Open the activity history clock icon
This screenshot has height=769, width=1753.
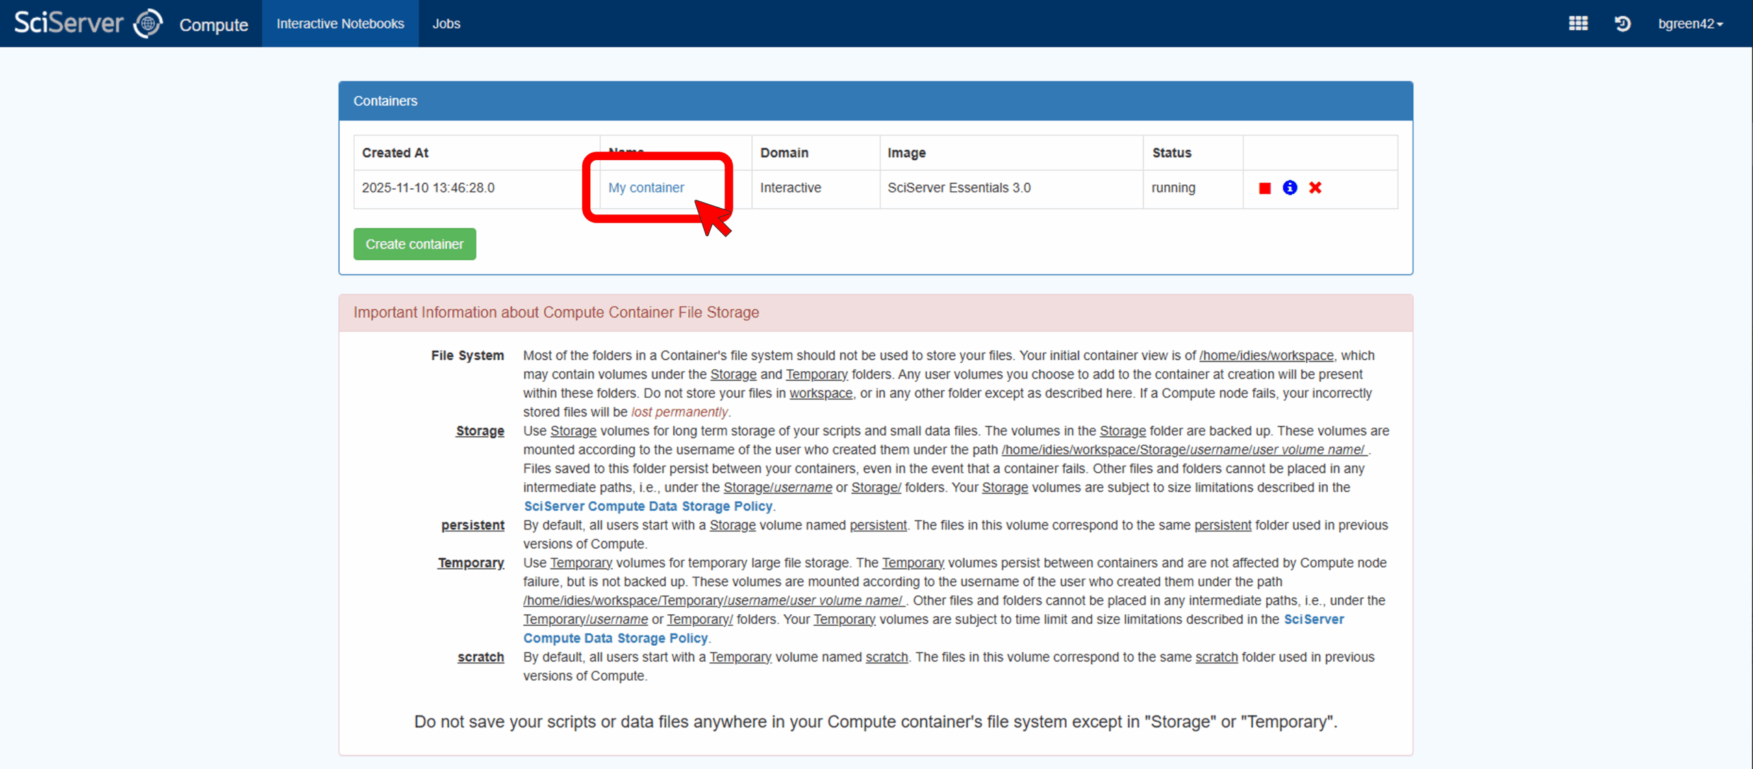point(1622,24)
